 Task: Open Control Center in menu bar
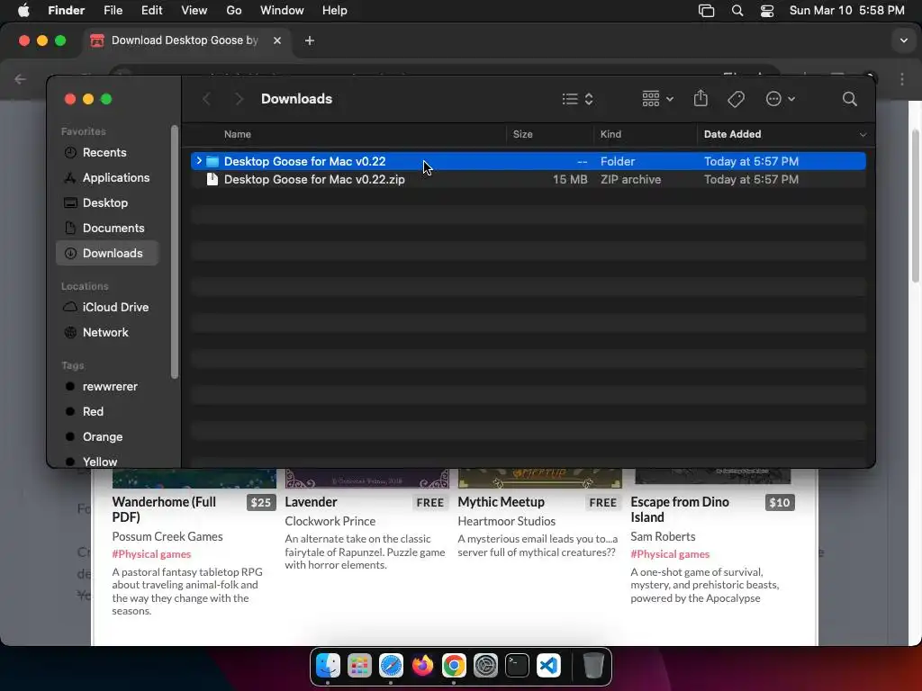tap(767, 11)
